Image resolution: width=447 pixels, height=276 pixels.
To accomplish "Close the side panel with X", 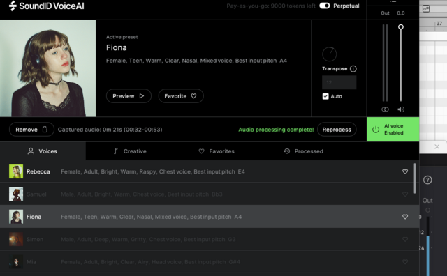I will click(x=437, y=147).
